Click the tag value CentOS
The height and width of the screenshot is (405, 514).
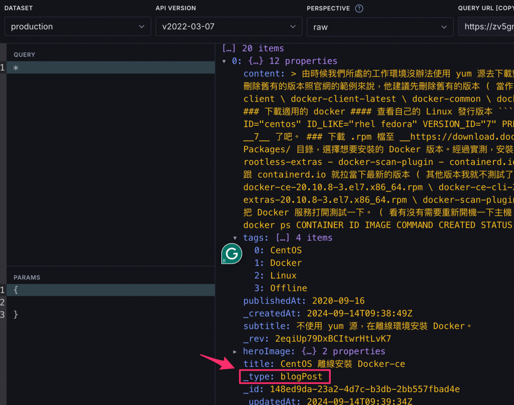click(x=286, y=250)
